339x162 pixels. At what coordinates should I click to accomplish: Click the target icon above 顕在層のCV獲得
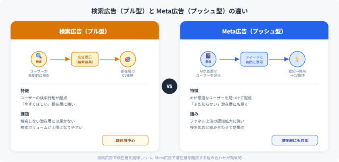pos(128,59)
